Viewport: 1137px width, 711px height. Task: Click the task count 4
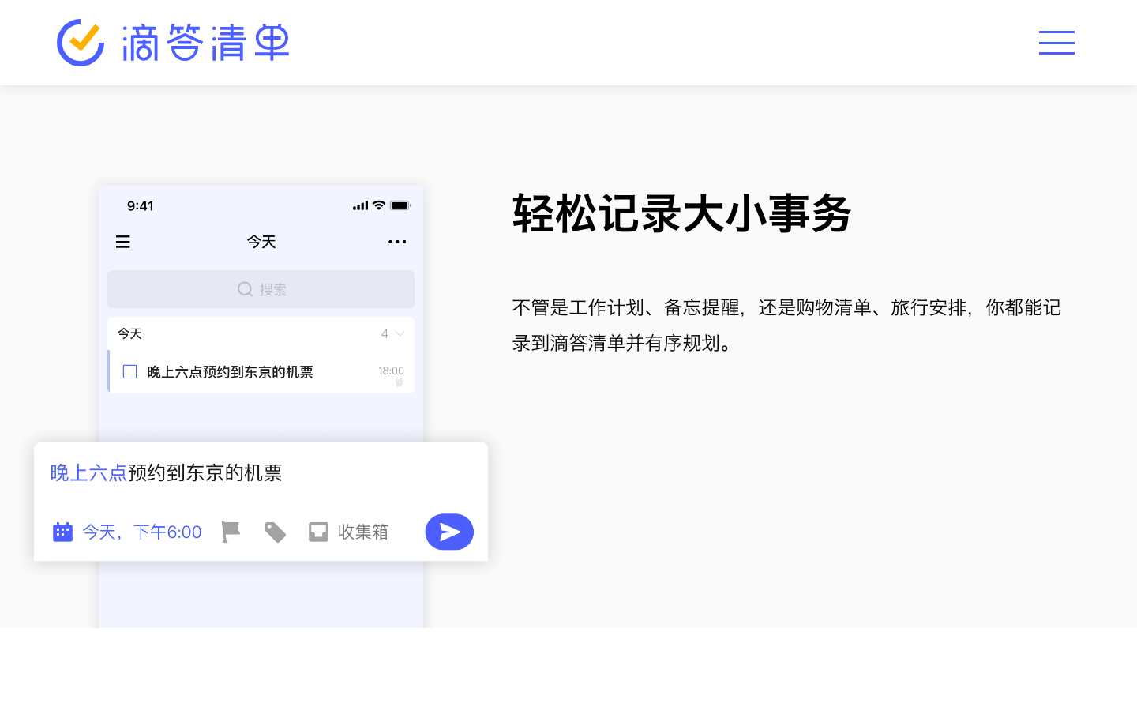385,334
